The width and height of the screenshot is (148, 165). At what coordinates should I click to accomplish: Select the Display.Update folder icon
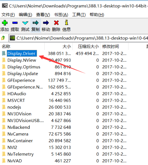tap(4, 74)
